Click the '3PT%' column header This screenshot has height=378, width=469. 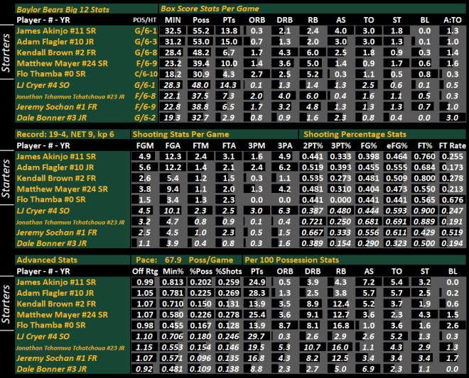(x=340, y=145)
